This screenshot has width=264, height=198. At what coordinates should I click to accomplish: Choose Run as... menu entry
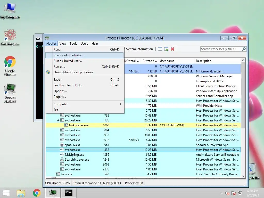[x=85, y=67]
